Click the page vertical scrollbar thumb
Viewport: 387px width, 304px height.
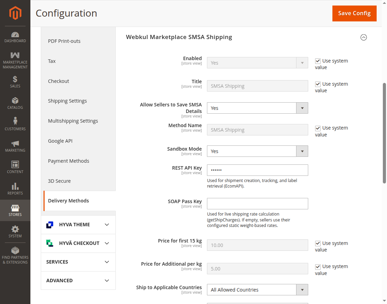(x=384, y=133)
